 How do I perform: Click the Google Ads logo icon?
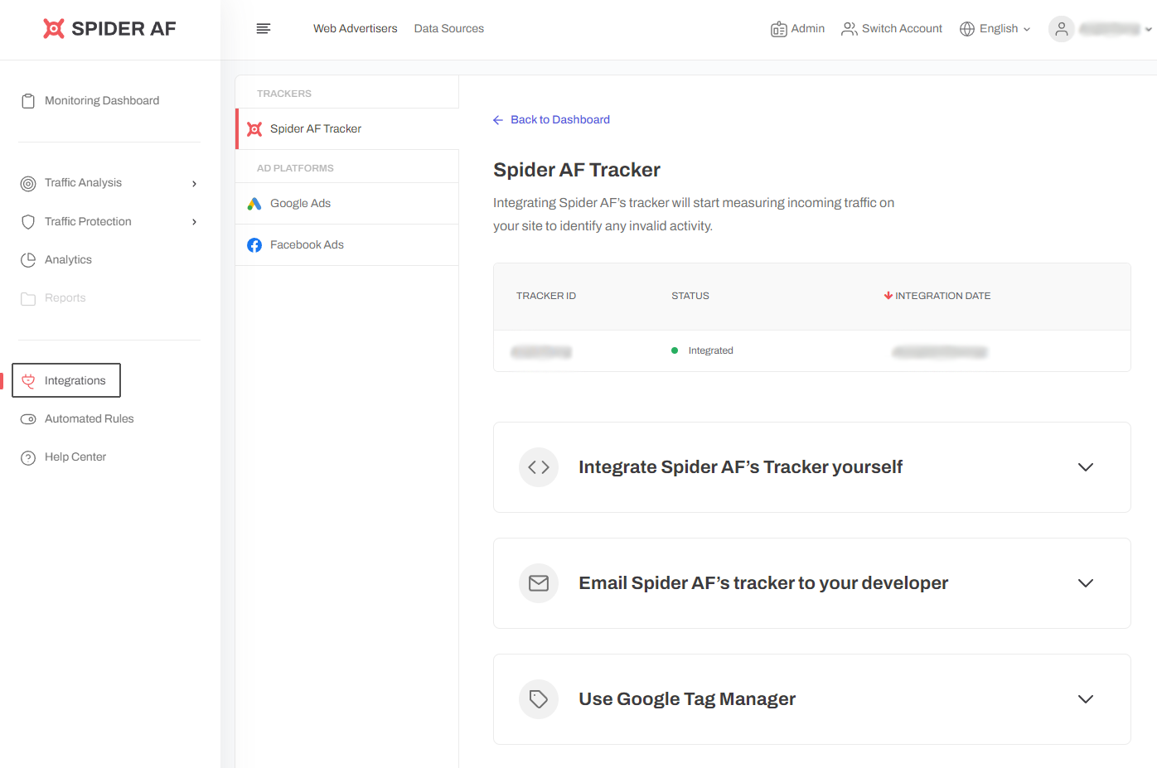[x=254, y=204]
